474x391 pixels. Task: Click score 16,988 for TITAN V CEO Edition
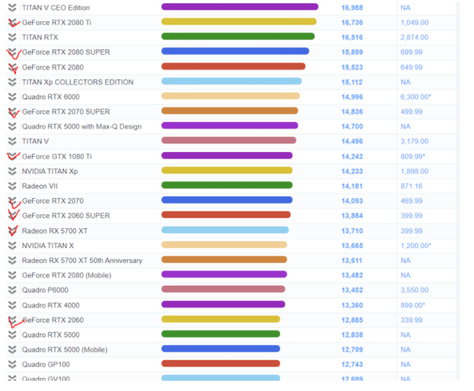352,8
